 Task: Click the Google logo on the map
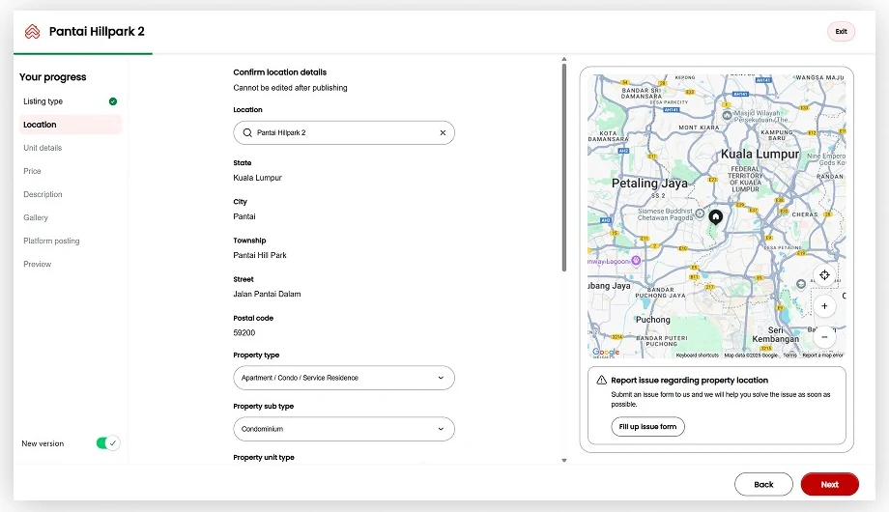(606, 352)
